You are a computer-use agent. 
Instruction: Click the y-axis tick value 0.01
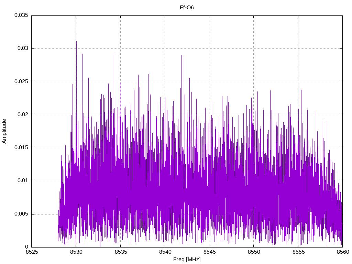click(x=23, y=180)
